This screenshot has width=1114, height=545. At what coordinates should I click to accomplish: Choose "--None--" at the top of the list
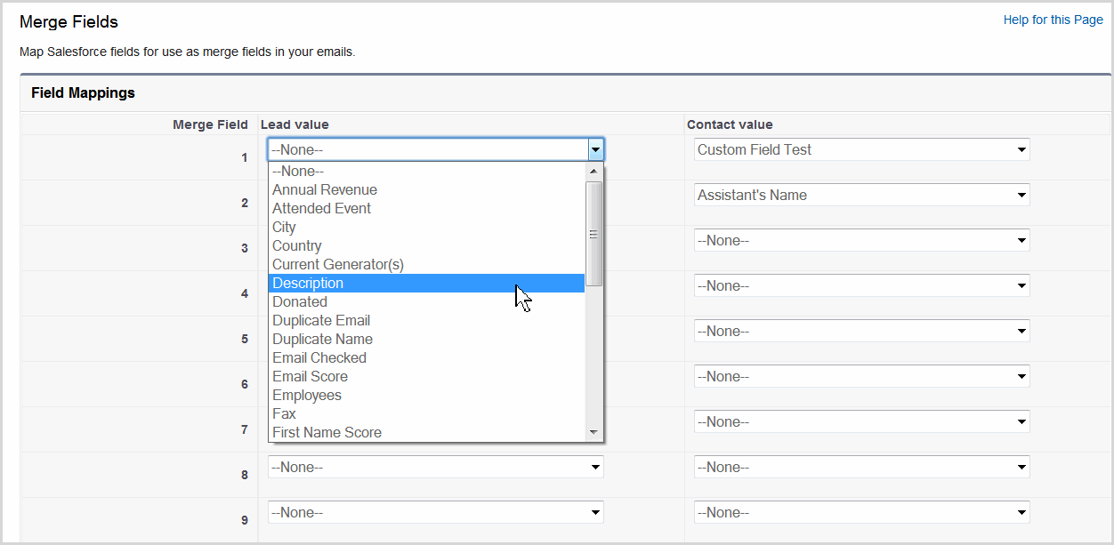click(x=295, y=171)
